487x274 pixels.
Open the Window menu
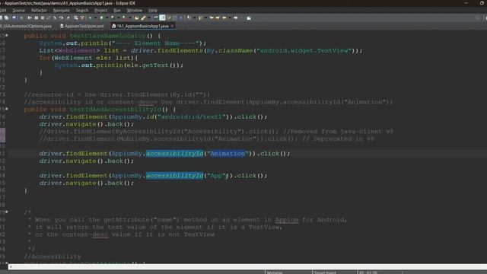pyautogui.click(x=134, y=10)
